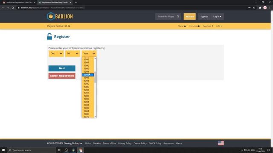The image size is (273, 153).
Task: Go back with browser back arrow
Action: point(3,8)
